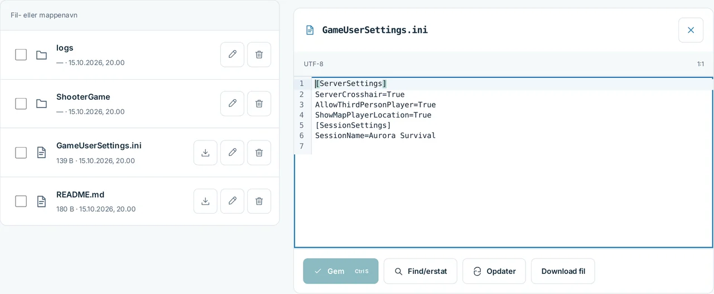Tick the README.md checkbox
The width and height of the screenshot is (714, 294).
pyautogui.click(x=21, y=201)
